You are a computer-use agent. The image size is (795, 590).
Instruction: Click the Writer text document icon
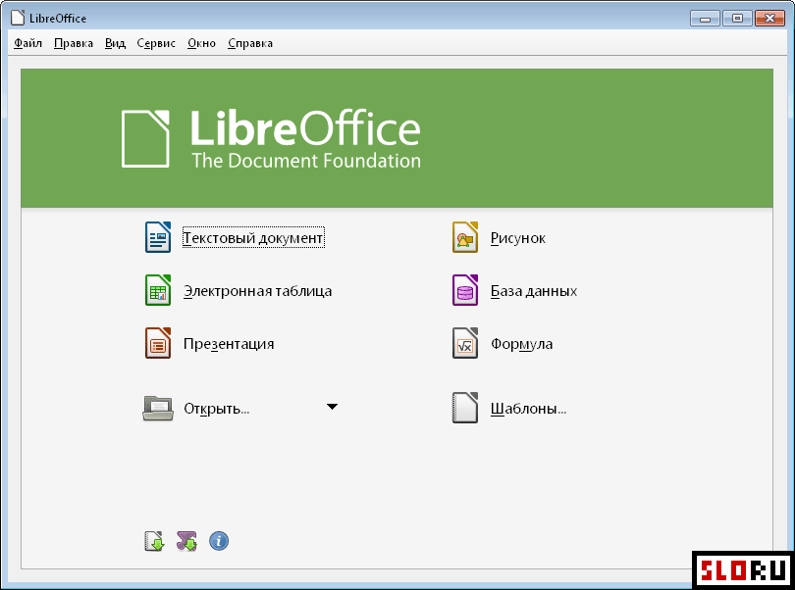click(158, 237)
